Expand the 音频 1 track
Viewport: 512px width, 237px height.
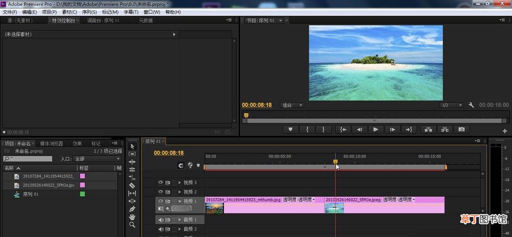coord(180,220)
